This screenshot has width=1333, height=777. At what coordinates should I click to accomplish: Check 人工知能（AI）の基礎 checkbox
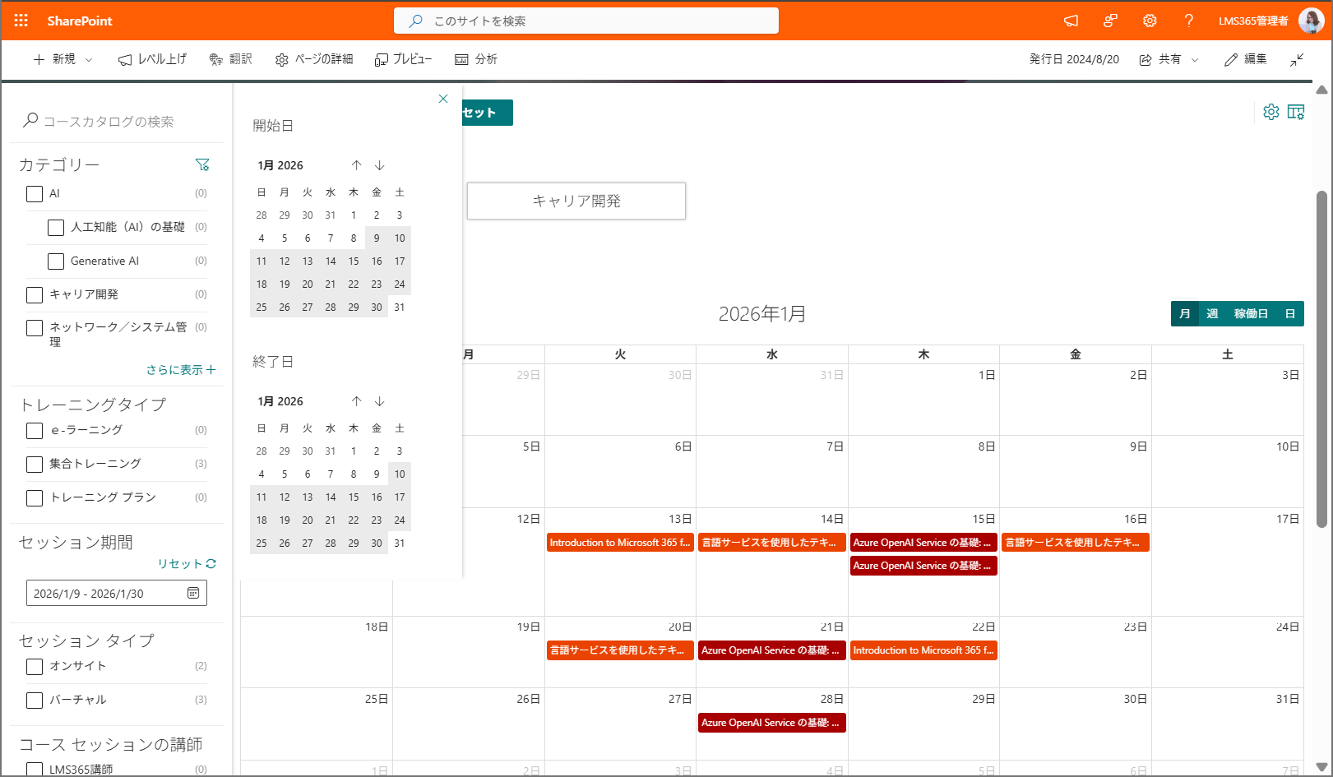click(56, 228)
